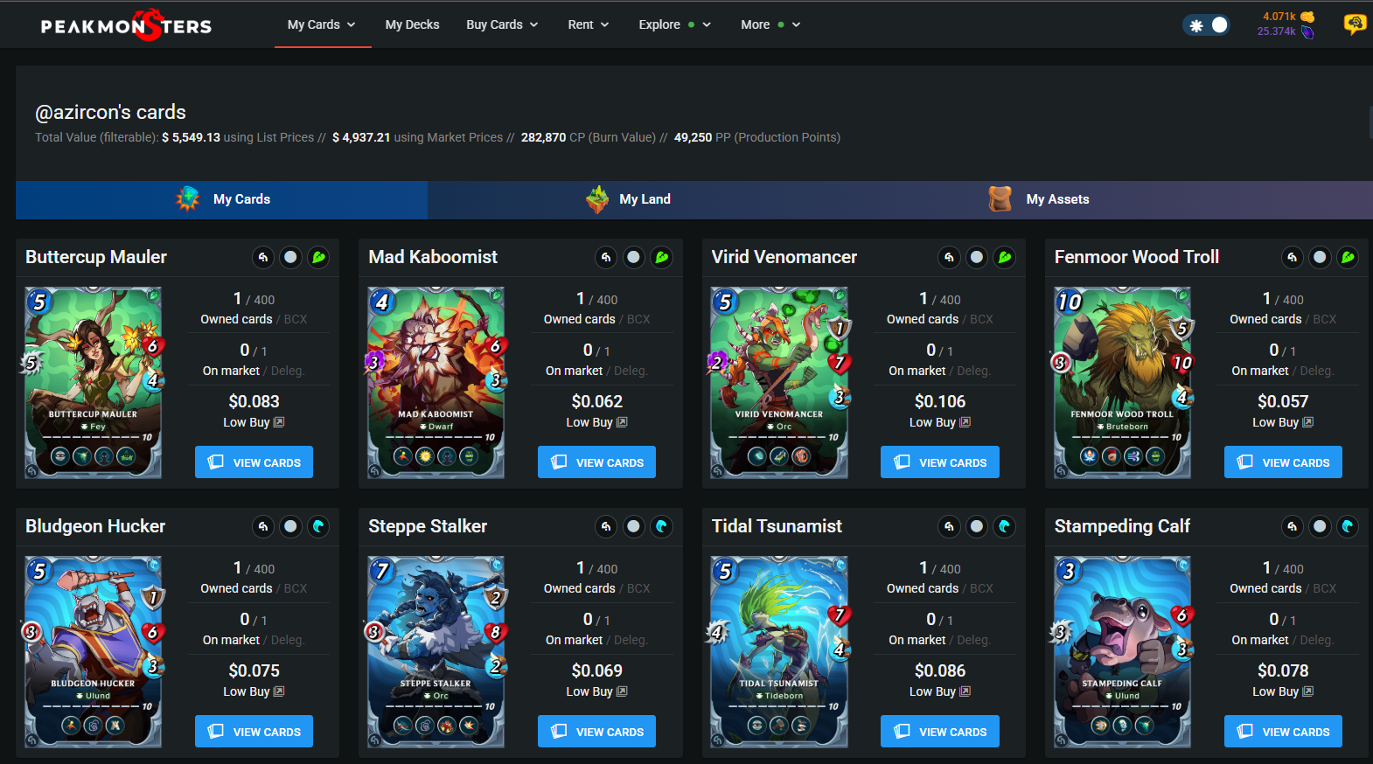Click Tidal Tsunamist's water element icon
The width and height of the screenshot is (1373, 764).
1005,526
